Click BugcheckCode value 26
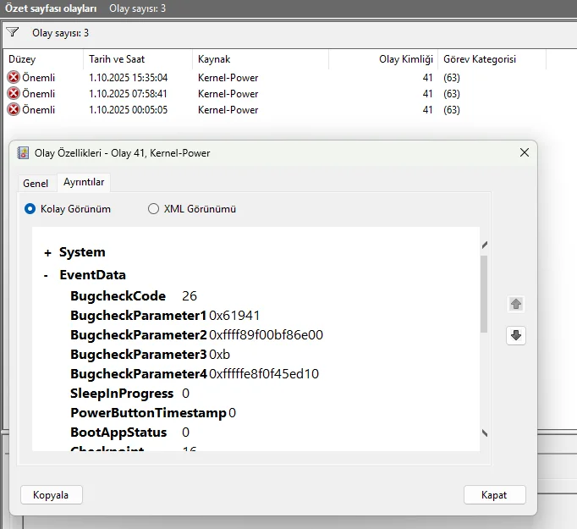The width and height of the screenshot is (577, 529). pyautogui.click(x=190, y=296)
